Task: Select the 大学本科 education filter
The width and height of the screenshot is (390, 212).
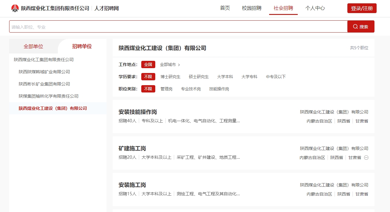Action: point(225,77)
